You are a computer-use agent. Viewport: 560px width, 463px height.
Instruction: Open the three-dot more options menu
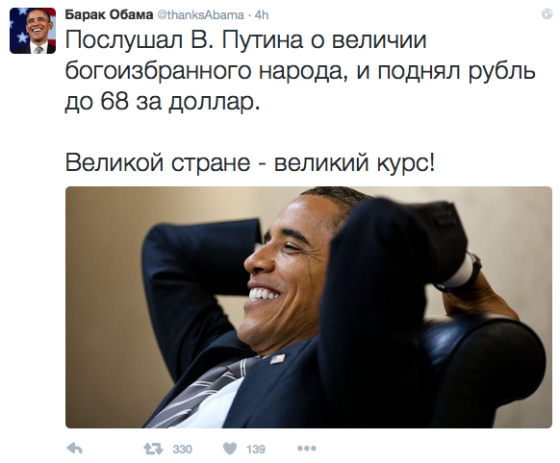306,449
